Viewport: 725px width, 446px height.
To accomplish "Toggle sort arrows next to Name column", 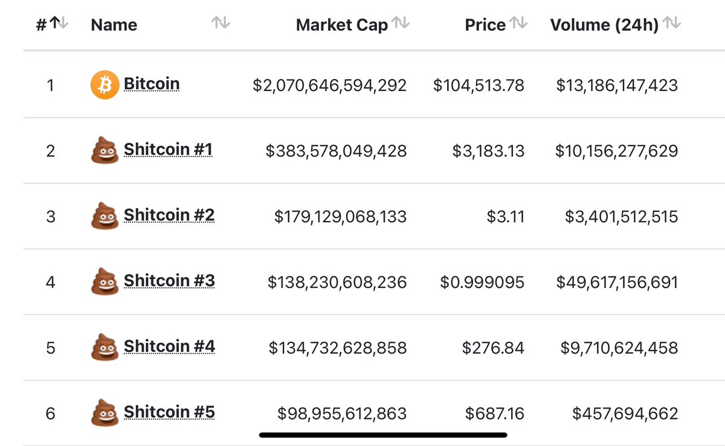I will (221, 24).
